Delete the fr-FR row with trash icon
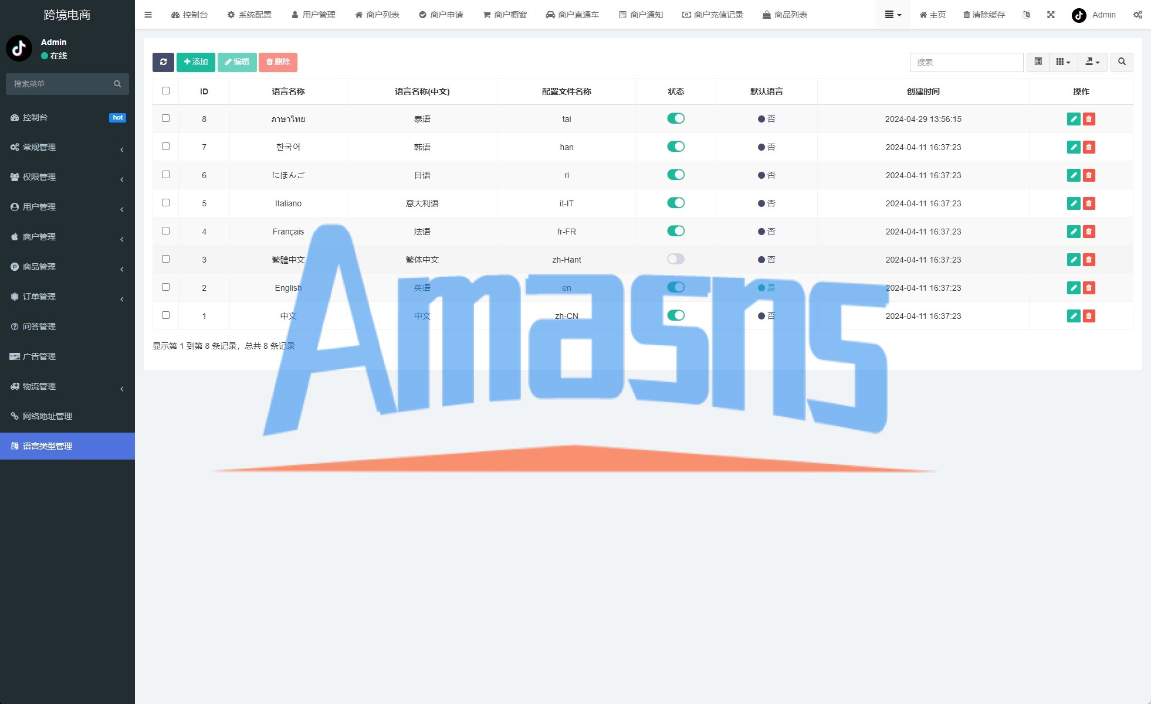This screenshot has height=704, width=1151. point(1089,232)
